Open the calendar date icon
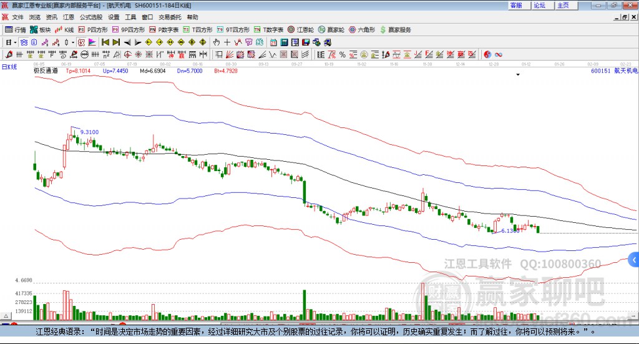The width and height of the screenshot is (639, 344). click(273, 42)
